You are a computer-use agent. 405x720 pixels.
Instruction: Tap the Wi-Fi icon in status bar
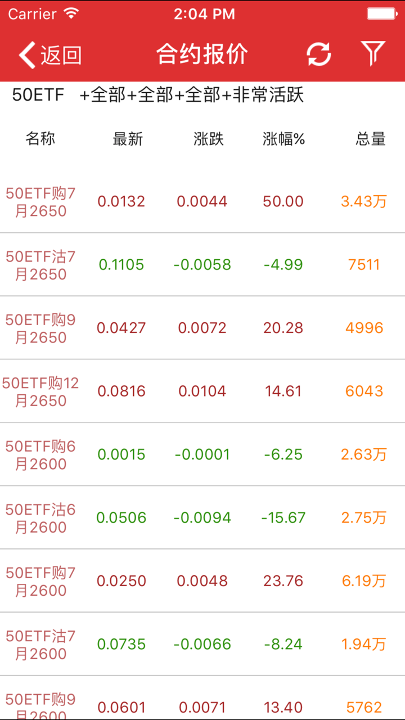tap(71, 14)
